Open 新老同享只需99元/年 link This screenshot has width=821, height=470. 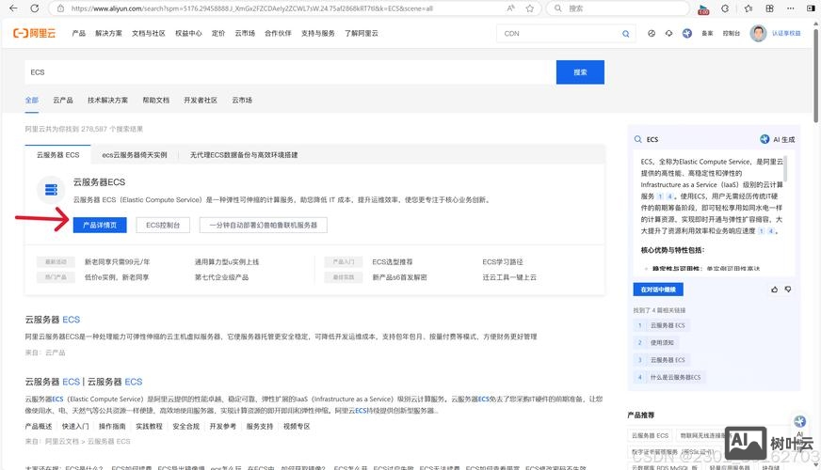click(118, 262)
